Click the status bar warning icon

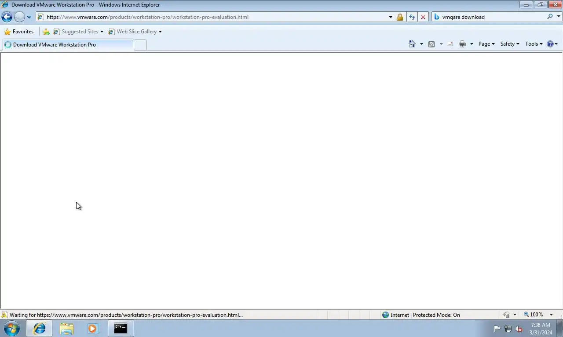tap(4, 315)
